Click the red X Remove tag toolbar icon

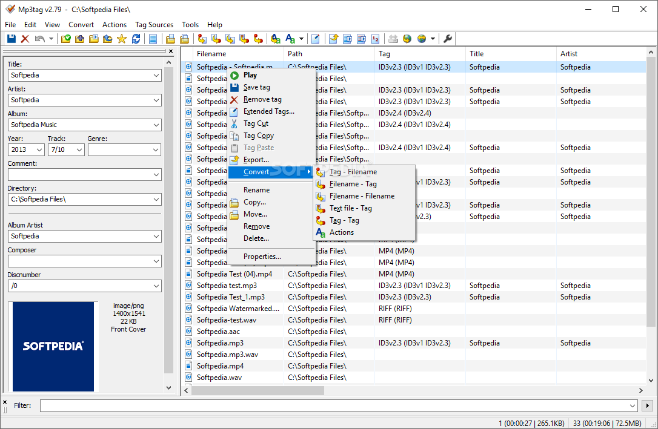click(25, 39)
